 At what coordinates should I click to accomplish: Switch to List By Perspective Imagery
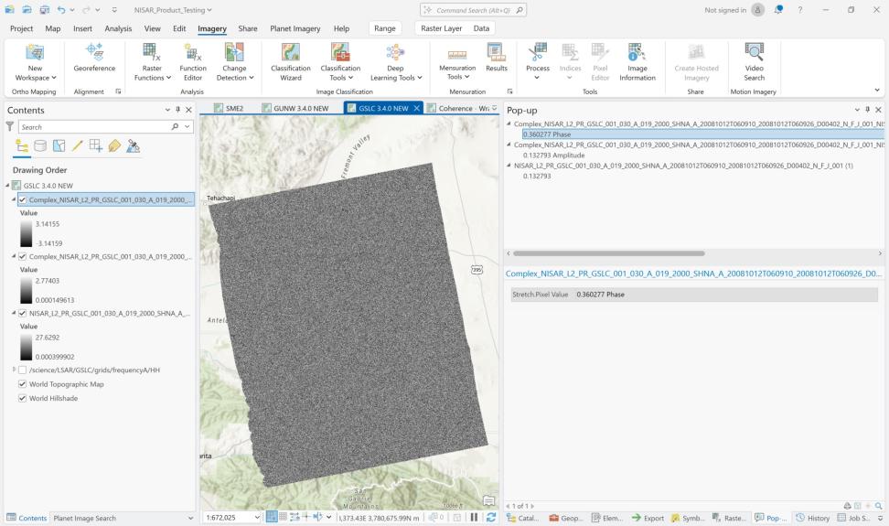point(134,146)
